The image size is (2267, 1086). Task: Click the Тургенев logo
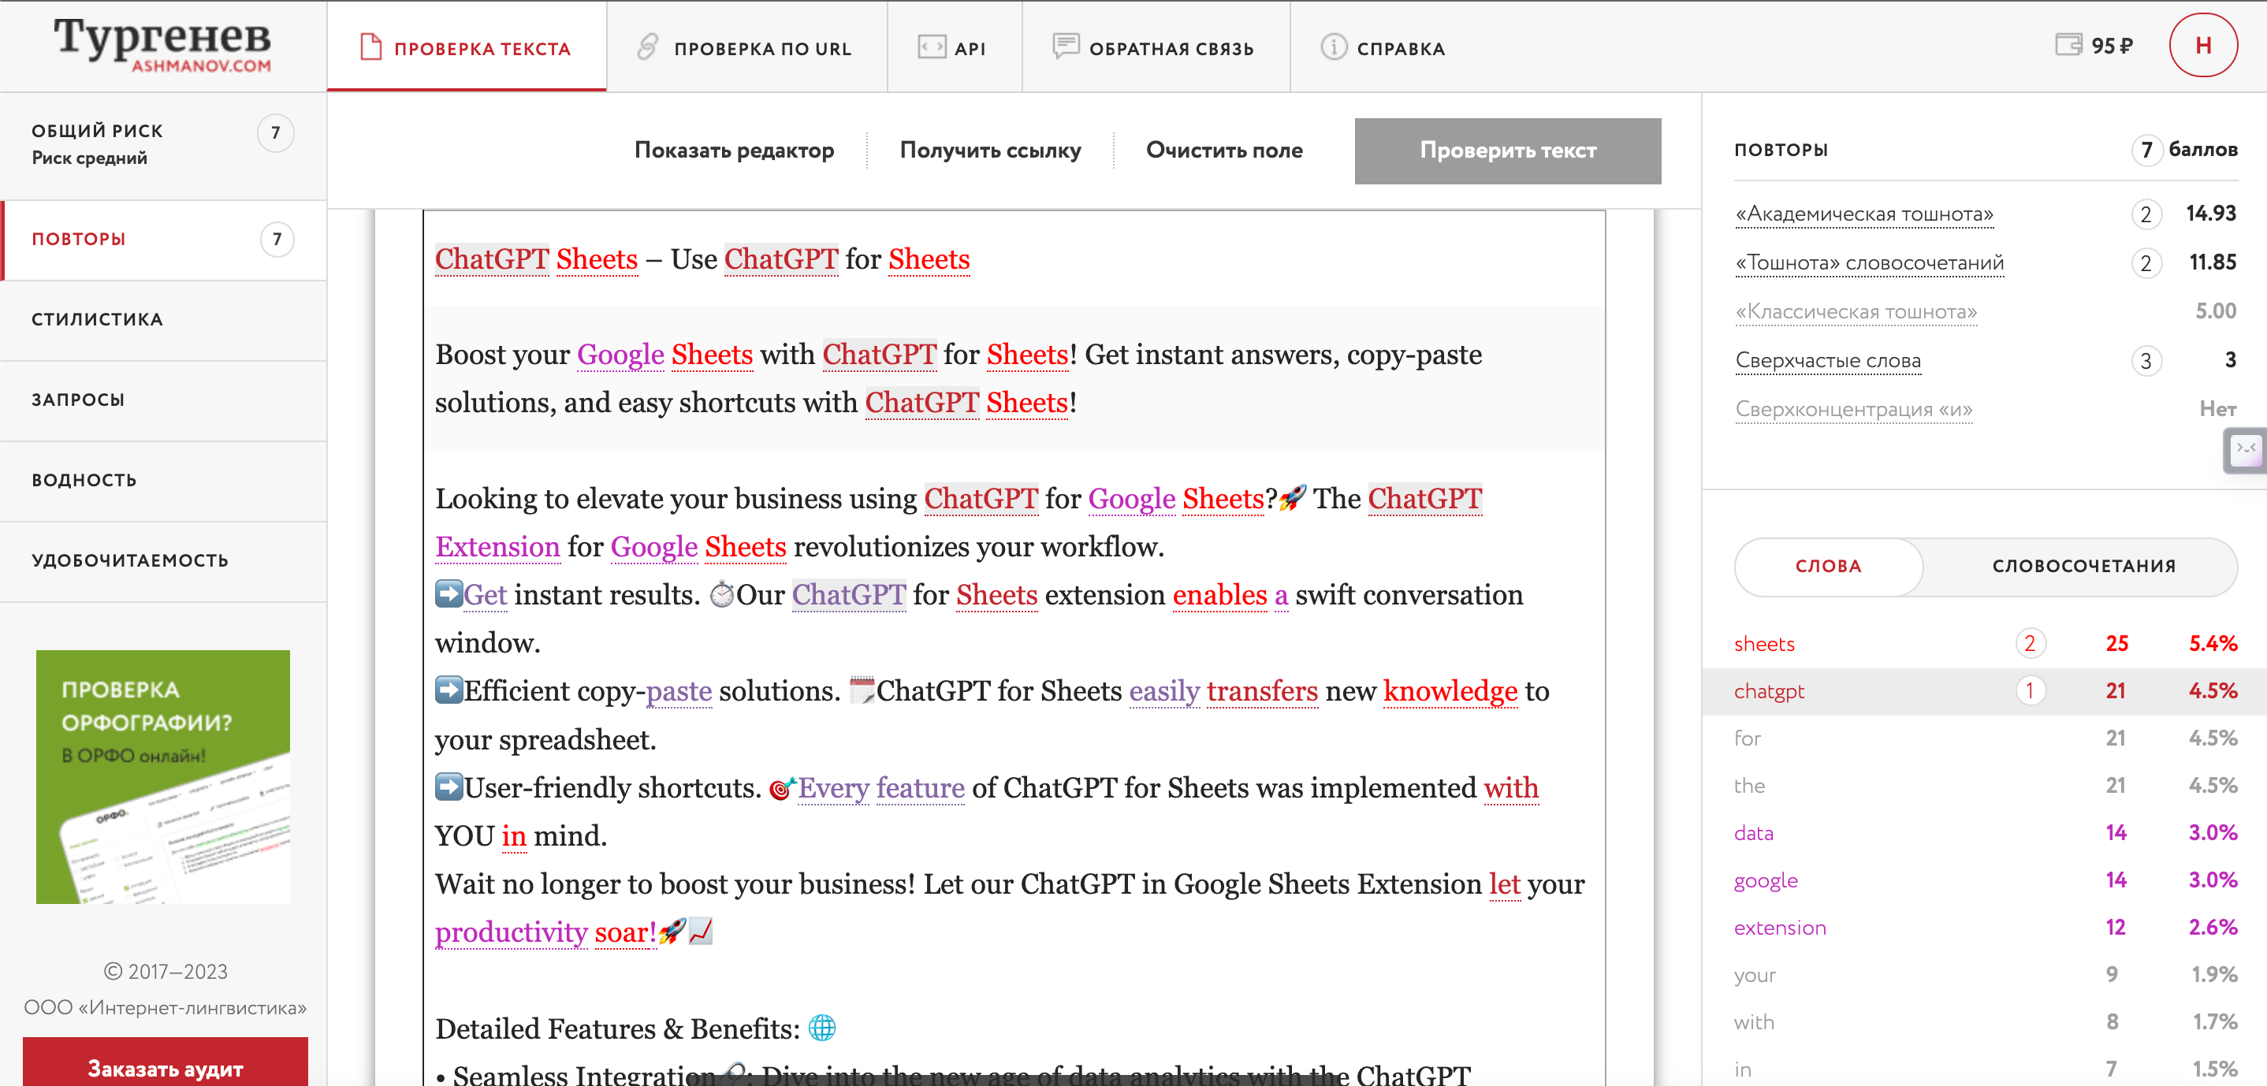point(162,44)
